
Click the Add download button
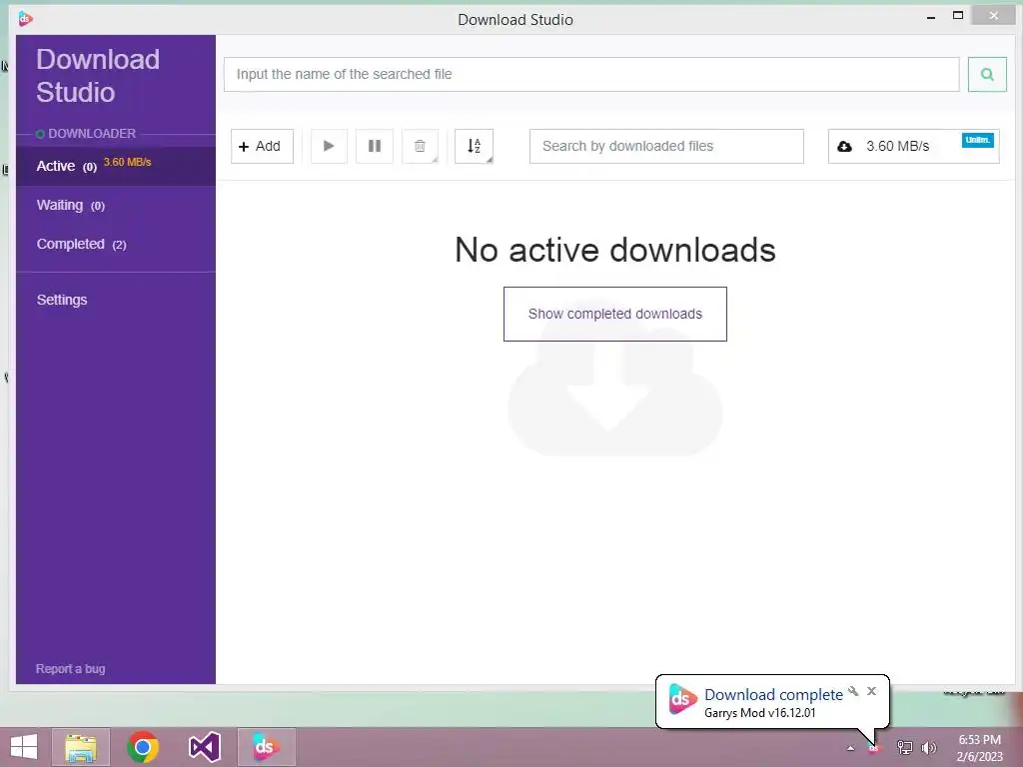click(x=262, y=146)
